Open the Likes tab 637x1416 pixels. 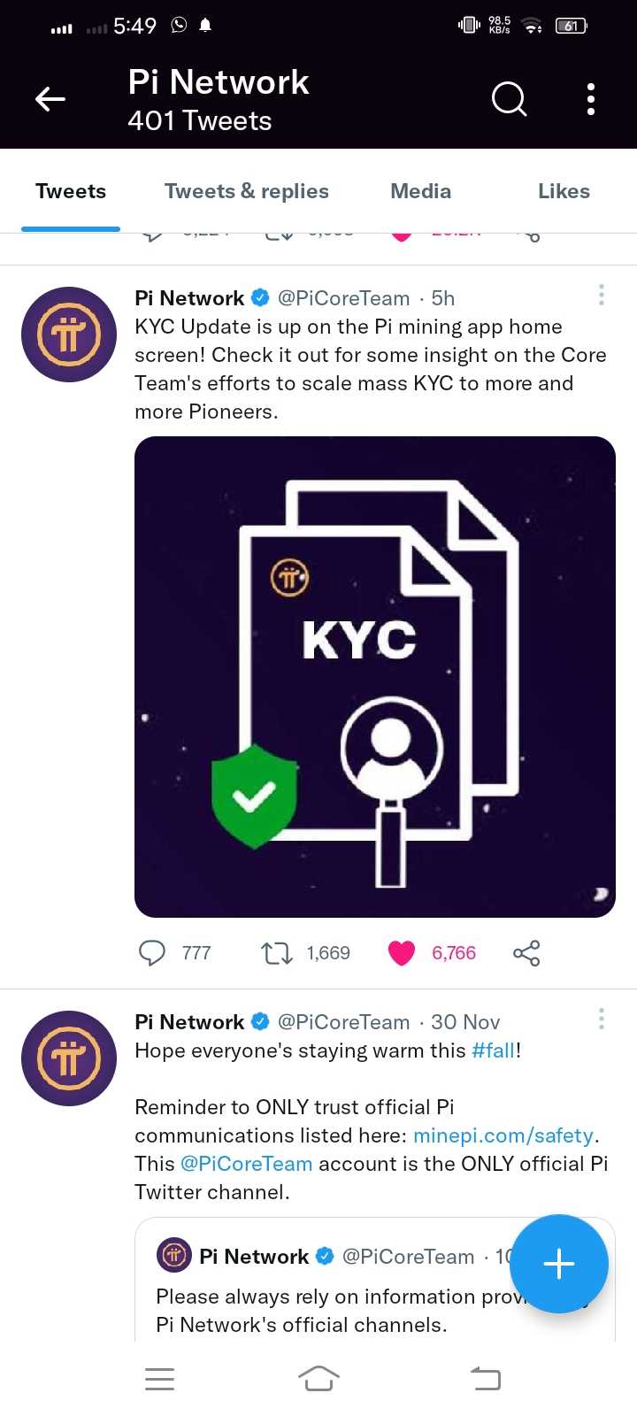564,191
